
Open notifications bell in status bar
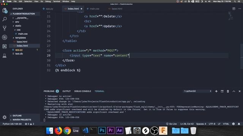point(239,124)
